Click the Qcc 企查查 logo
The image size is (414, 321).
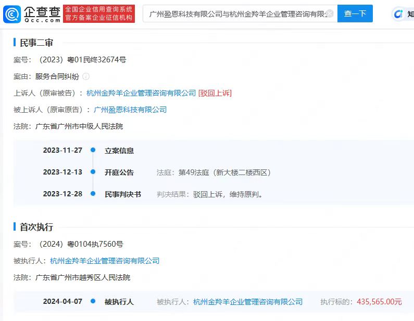click(x=31, y=14)
